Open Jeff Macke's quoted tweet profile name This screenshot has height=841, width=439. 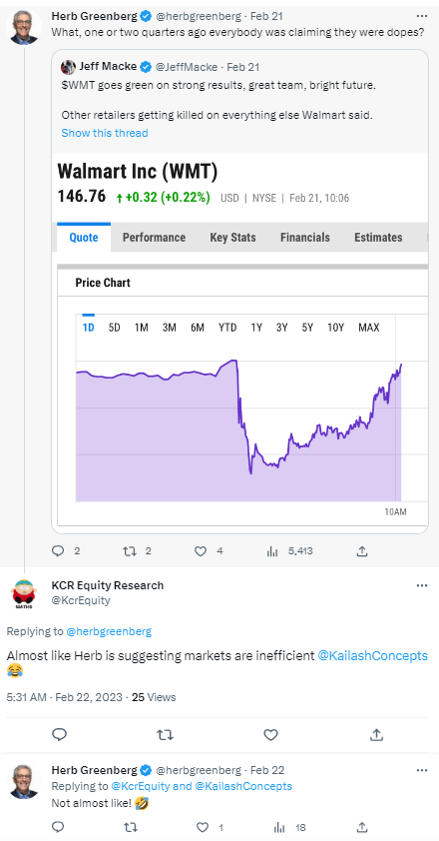click(109, 67)
